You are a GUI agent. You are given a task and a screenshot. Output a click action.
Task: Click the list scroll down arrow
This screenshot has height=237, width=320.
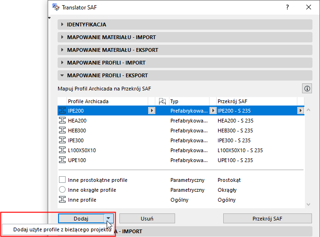coord(308,204)
